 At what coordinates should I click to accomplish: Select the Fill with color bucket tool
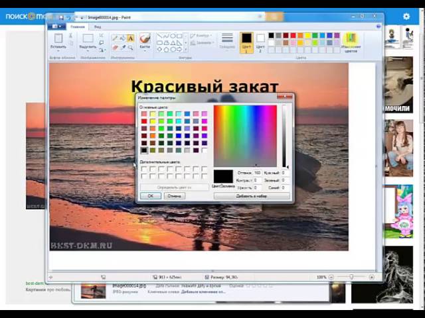122,38
